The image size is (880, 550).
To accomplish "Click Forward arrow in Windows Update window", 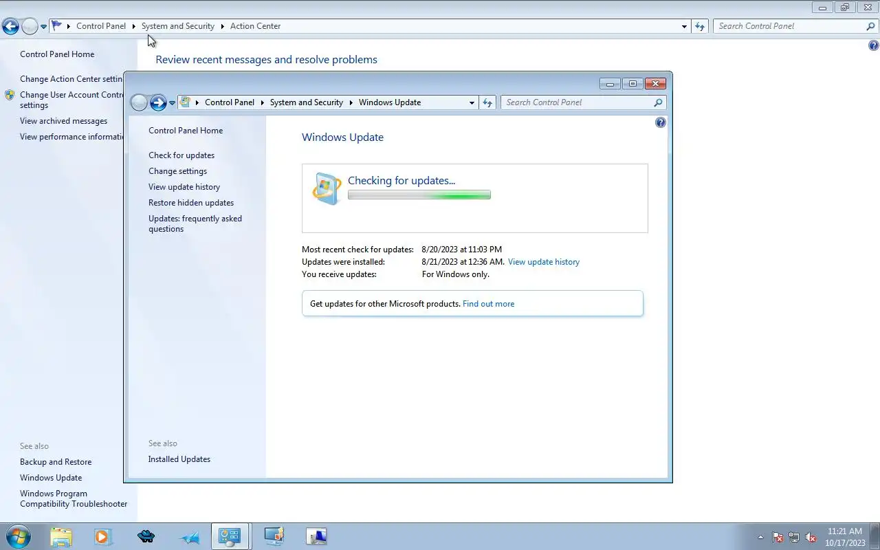I will pos(158,102).
